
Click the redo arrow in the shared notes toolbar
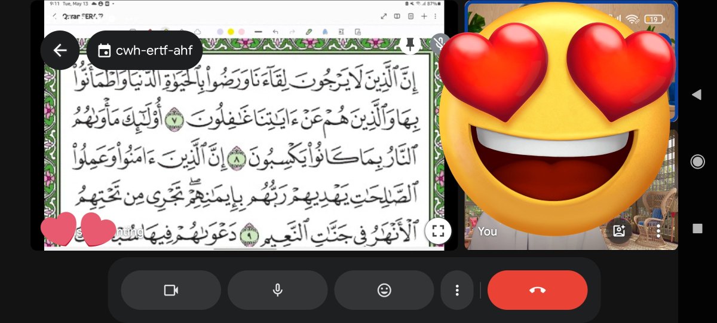pyautogui.click(x=292, y=31)
